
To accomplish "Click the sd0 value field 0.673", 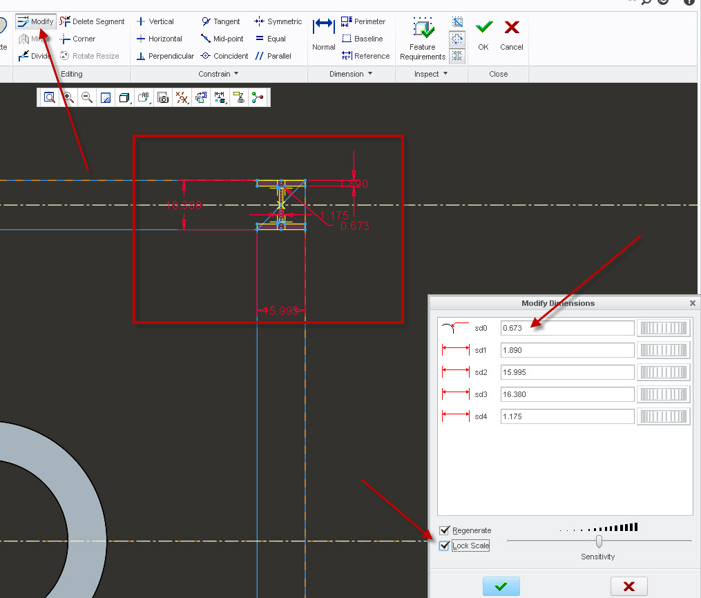I will click(567, 328).
